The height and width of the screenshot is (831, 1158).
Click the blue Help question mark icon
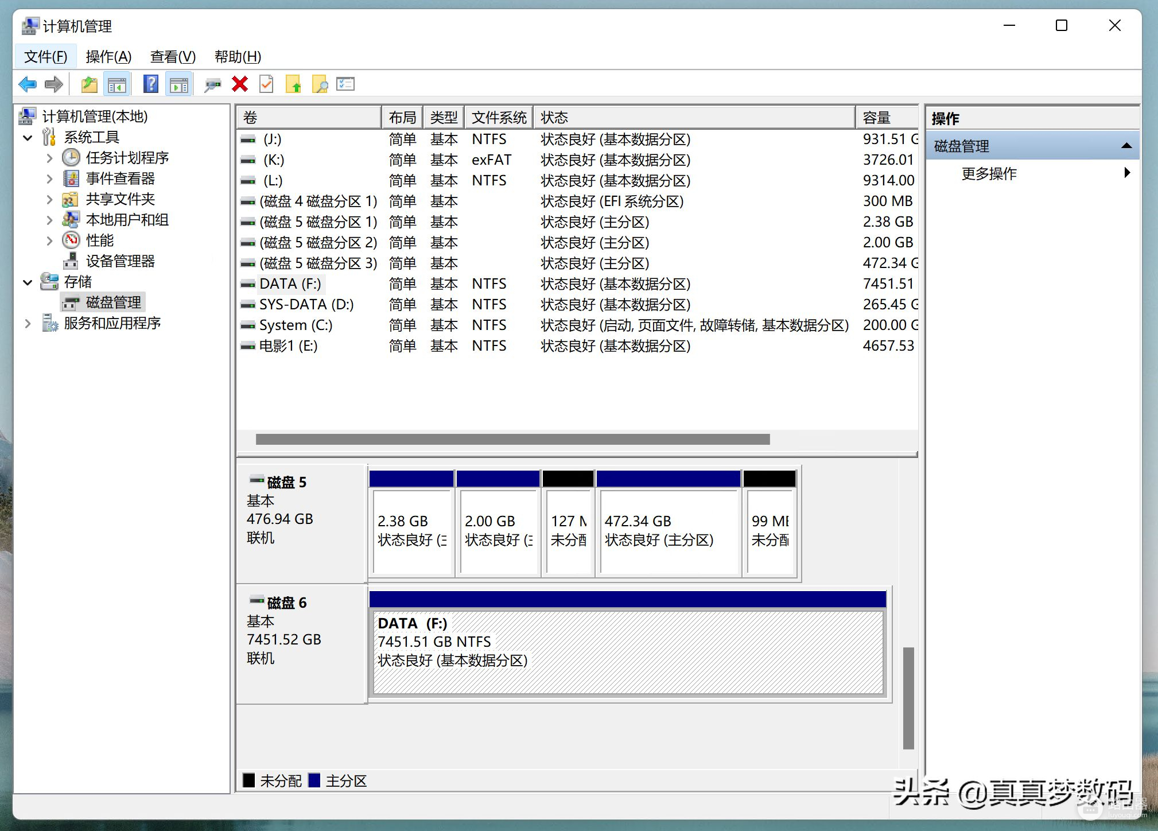pyautogui.click(x=150, y=85)
